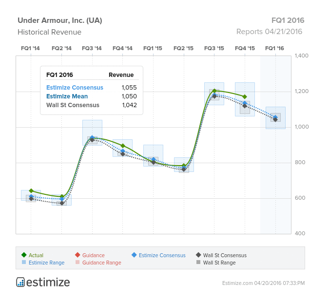329x302 pixels.
Task: Click Wall St Consensus row in tooltip
Action: coord(92,105)
